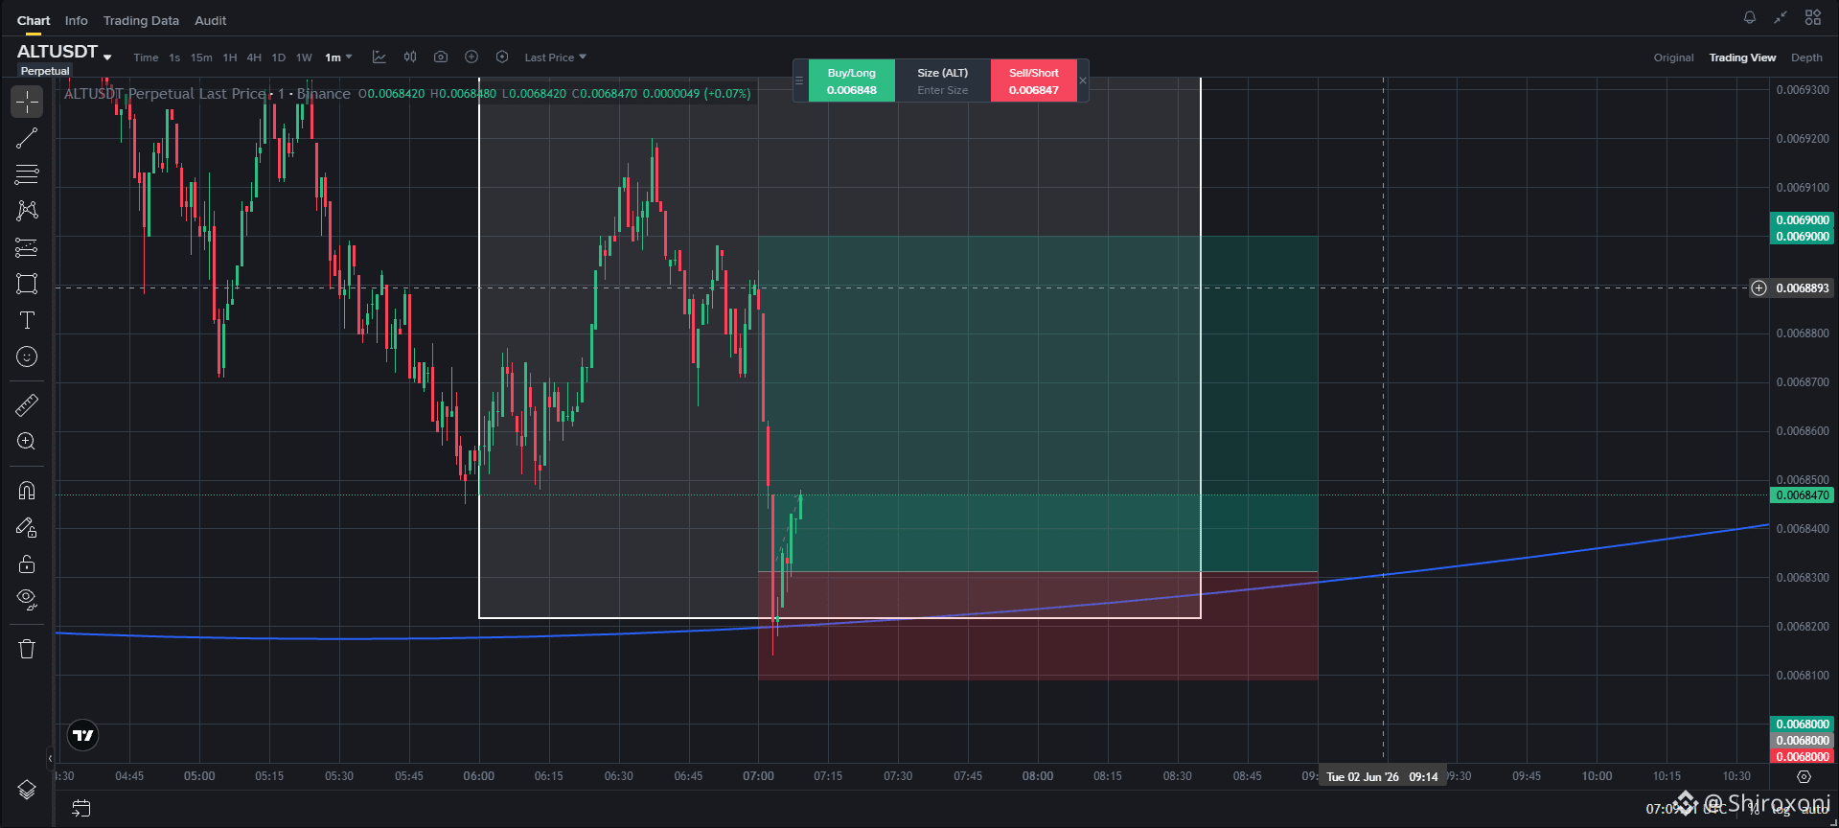Image resolution: width=1839 pixels, height=828 pixels.
Task: Click the TradingView logo badge
Action: 83,735
